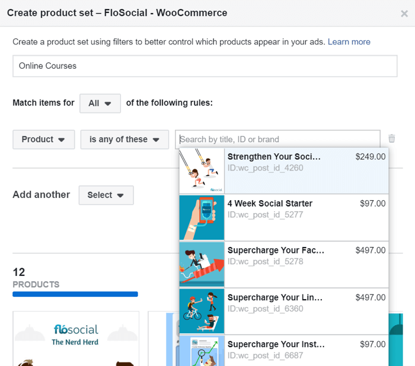415x366 pixels.
Task: Click the Strengthen Your Social product thumbnail
Action: pyautogui.click(x=202, y=171)
